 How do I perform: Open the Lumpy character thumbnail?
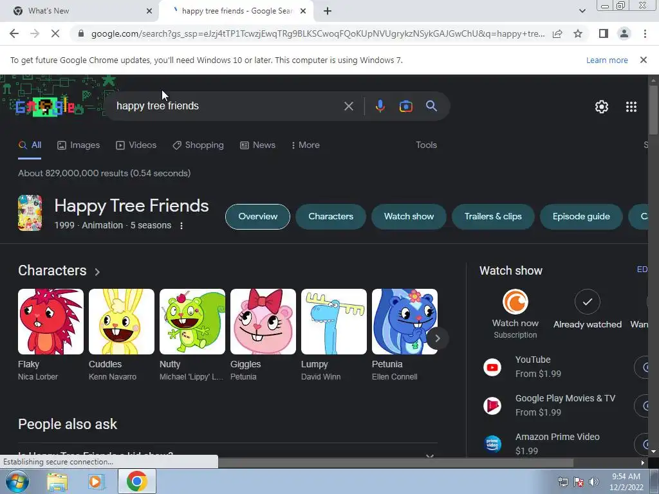point(334,322)
